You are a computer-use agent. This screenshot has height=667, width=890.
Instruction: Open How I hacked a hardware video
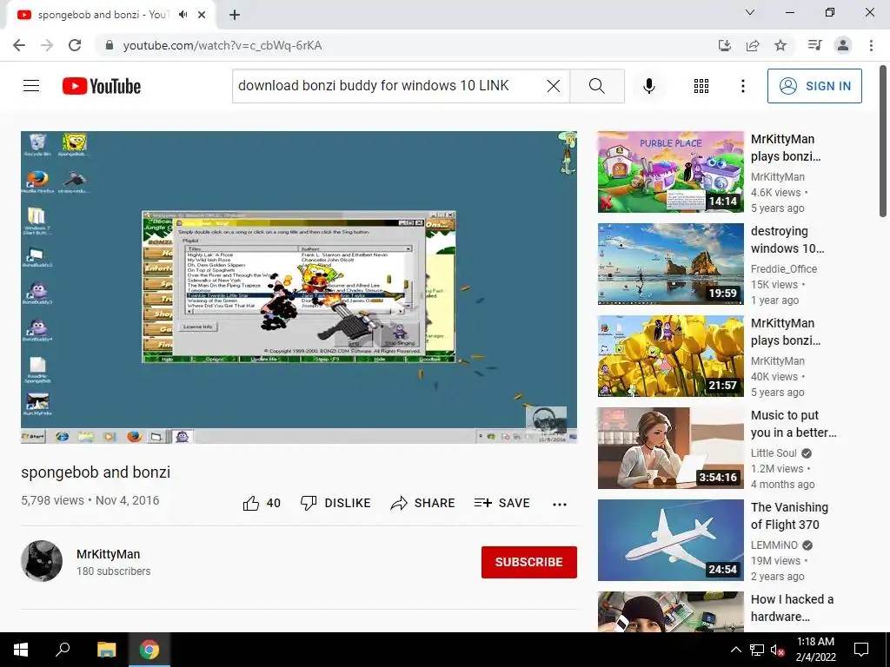tap(670, 611)
